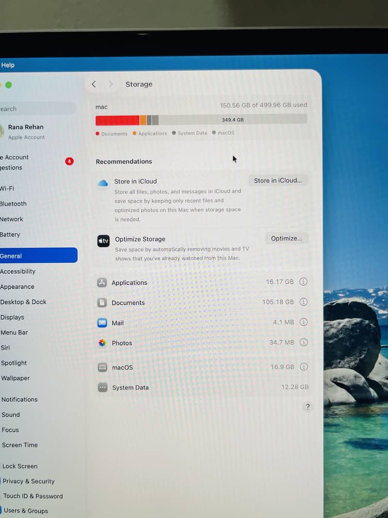
Task: Click the red notification badge showing 4
Action: point(69,161)
